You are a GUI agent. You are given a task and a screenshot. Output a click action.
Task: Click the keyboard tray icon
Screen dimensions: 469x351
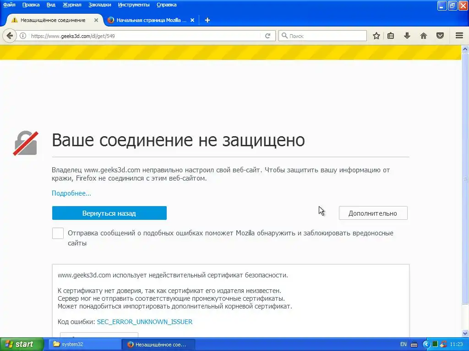pos(414,345)
